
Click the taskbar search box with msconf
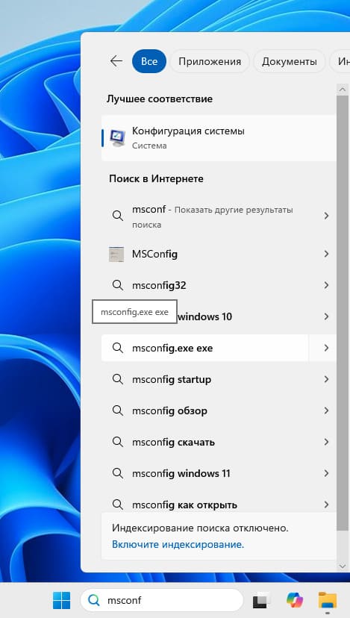tap(162, 600)
